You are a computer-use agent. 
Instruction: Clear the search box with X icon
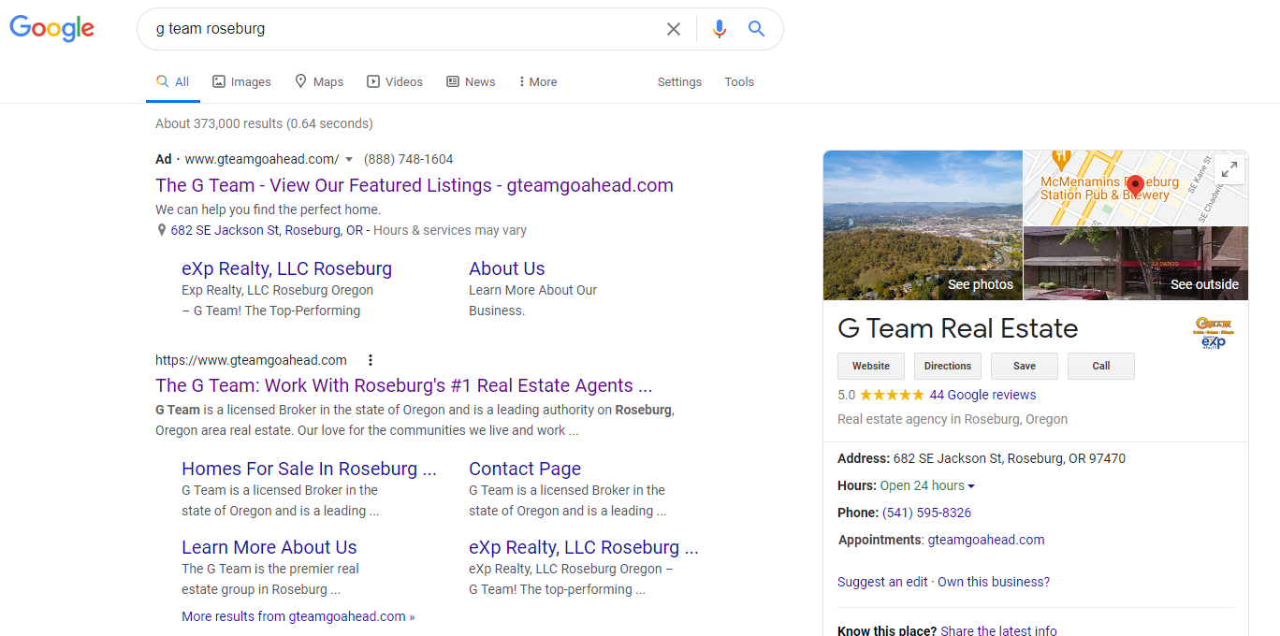pyautogui.click(x=673, y=29)
